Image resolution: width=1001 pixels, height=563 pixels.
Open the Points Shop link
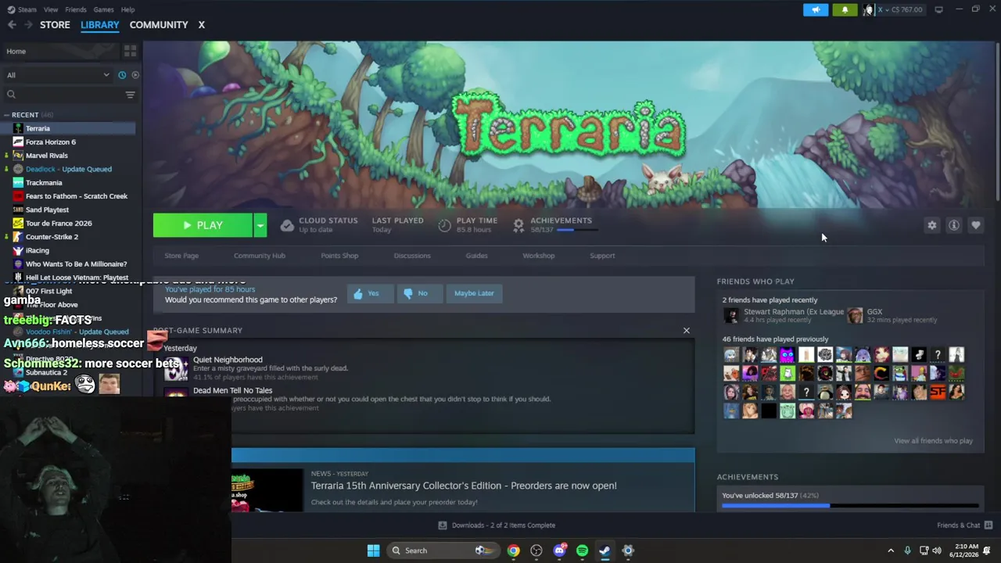pos(339,256)
